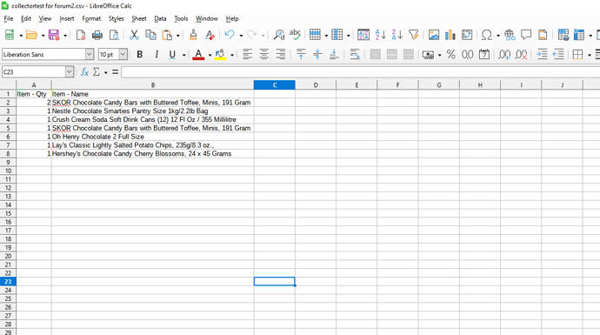Click the Find & Replace icon
This screenshot has width=600, height=335.
(x=279, y=35)
